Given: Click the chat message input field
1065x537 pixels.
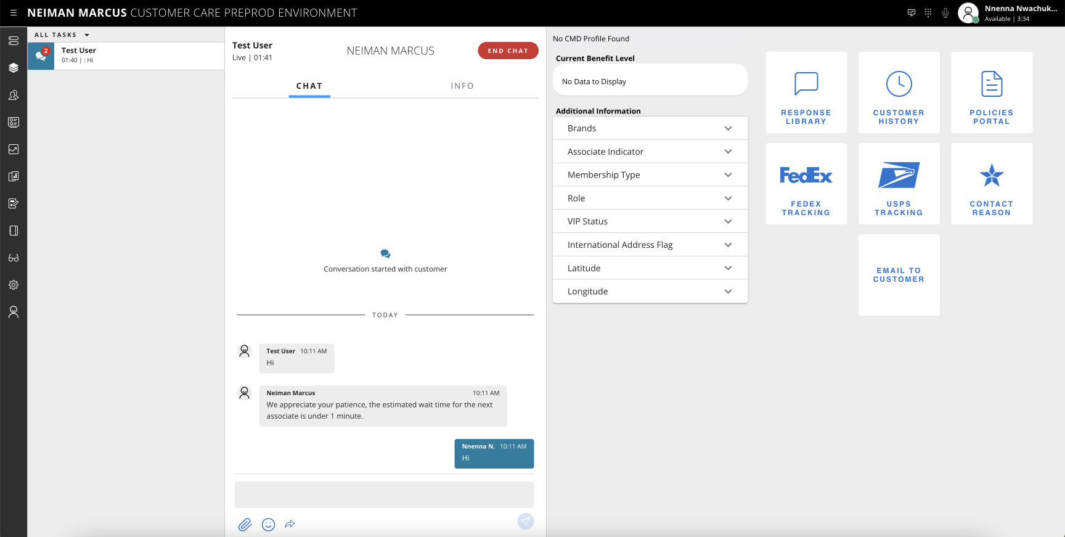Looking at the screenshot, I should coord(383,494).
